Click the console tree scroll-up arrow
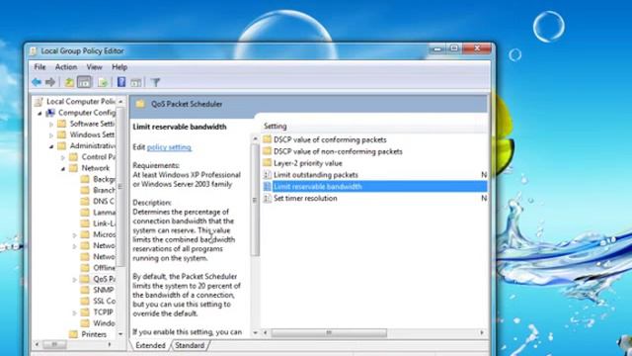The width and height of the screenshot is (632, 356). (120, 101)
